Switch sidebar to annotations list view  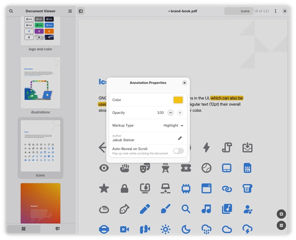click(x=57, y=229)
